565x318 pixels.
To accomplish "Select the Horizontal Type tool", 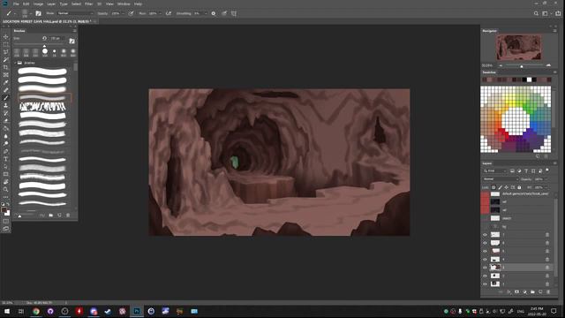I will (6, 159).
